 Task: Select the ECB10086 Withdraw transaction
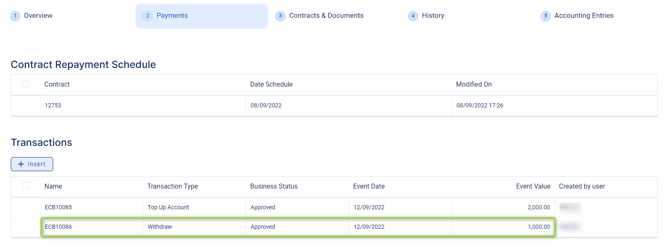tap(58, 227)
